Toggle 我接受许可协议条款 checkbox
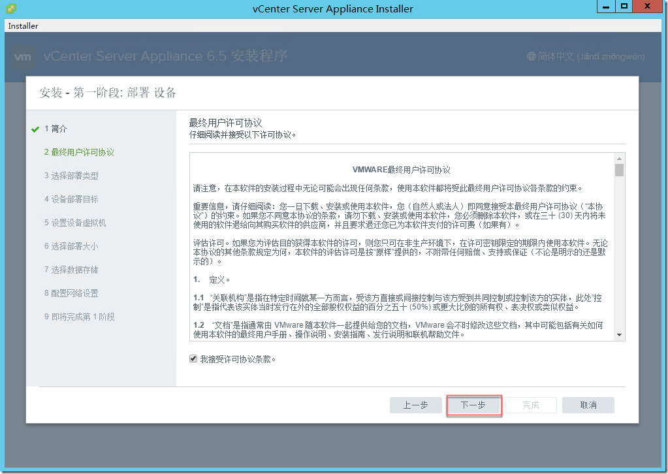Viewport: 668px width, 474px height. point(193,359)
